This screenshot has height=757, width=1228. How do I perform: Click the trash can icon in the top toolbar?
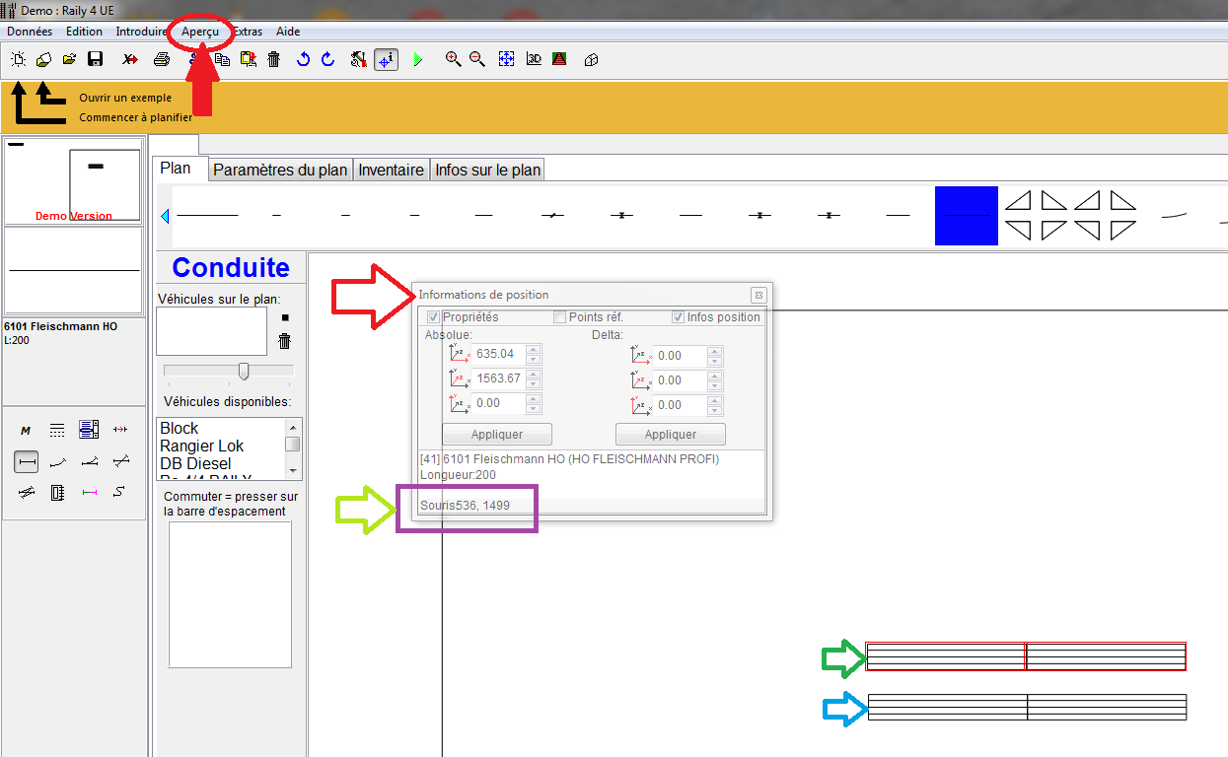pos(274,59)
